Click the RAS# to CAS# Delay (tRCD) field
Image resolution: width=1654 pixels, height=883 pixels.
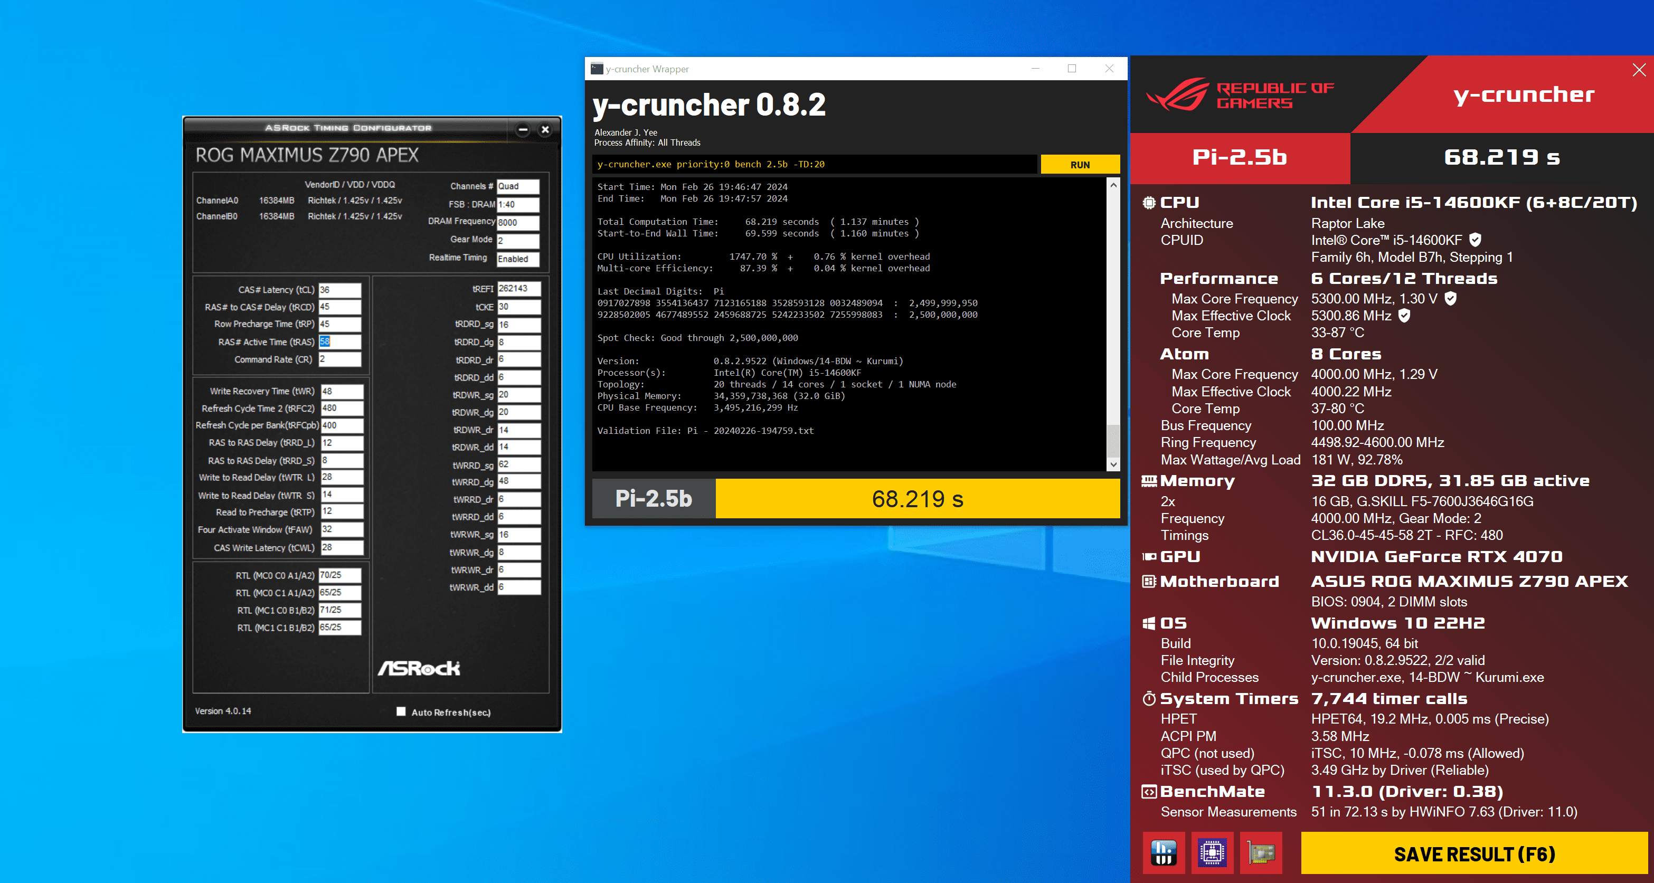339,307
